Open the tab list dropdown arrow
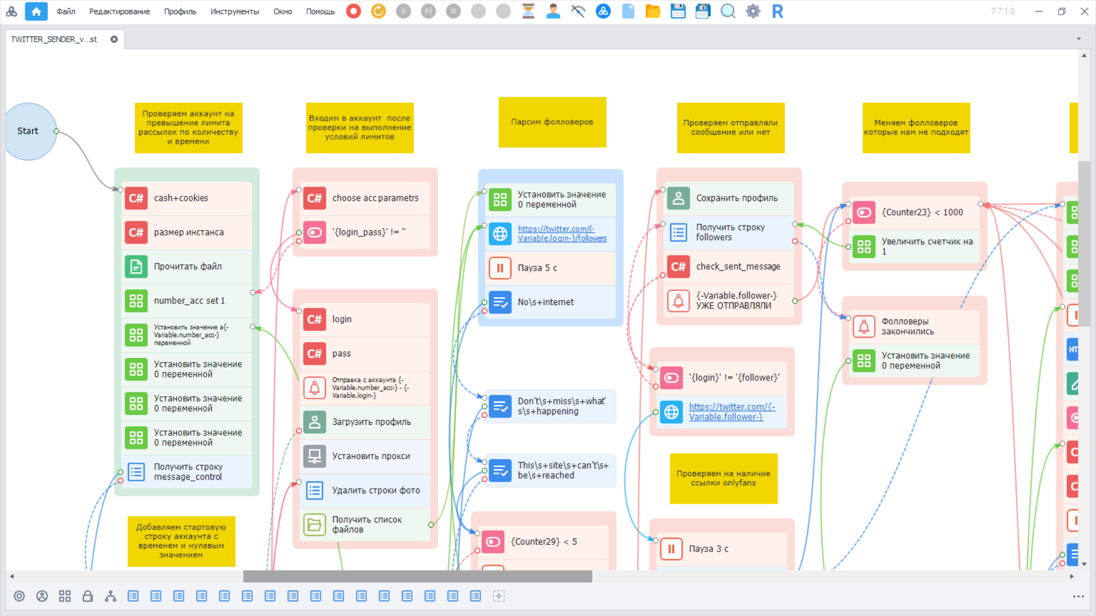The image size is (1096, 616). (x=1079, y=39)
